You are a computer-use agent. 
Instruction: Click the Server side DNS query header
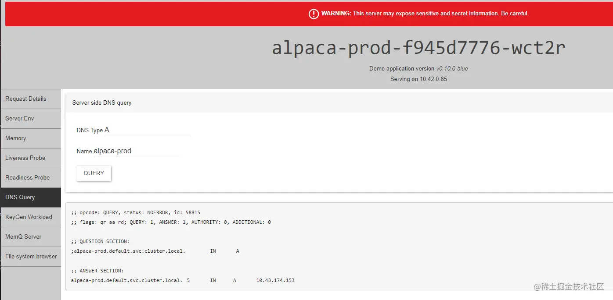click(101, 102)
